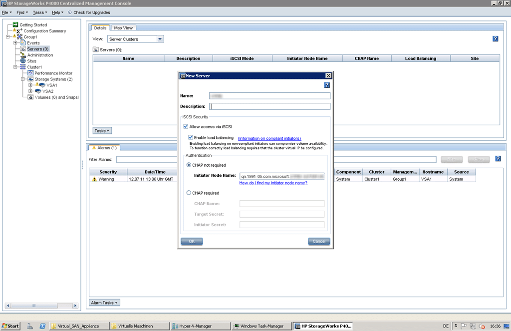The height and width of the screenshot is (331, 511).
Task: Click the right arrow of tree scrollbar
Action: (75, 306)
